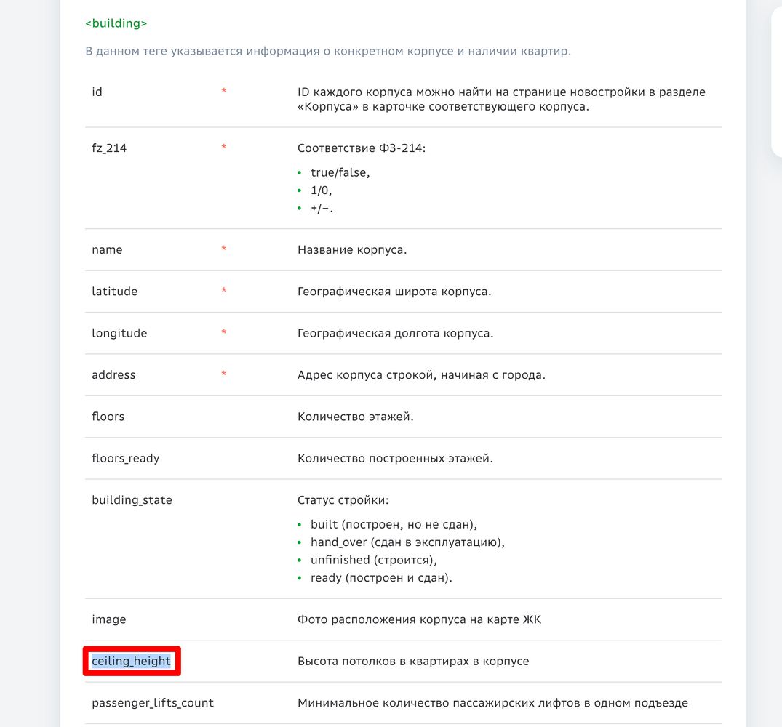782x727 pixels.
Task: Click the 'Количество этажей.' description text
Action: (356, 417)
